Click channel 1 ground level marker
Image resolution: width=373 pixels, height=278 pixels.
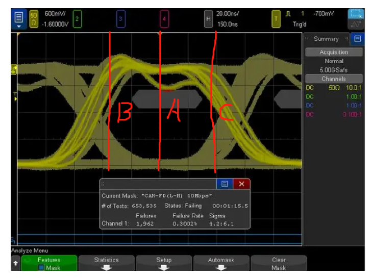[14, 69]
